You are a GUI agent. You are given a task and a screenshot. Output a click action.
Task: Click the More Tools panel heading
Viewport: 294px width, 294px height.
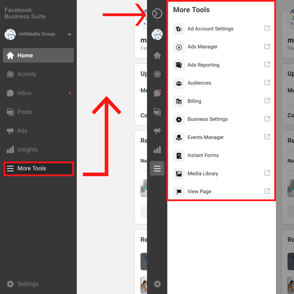coord(191,10)
